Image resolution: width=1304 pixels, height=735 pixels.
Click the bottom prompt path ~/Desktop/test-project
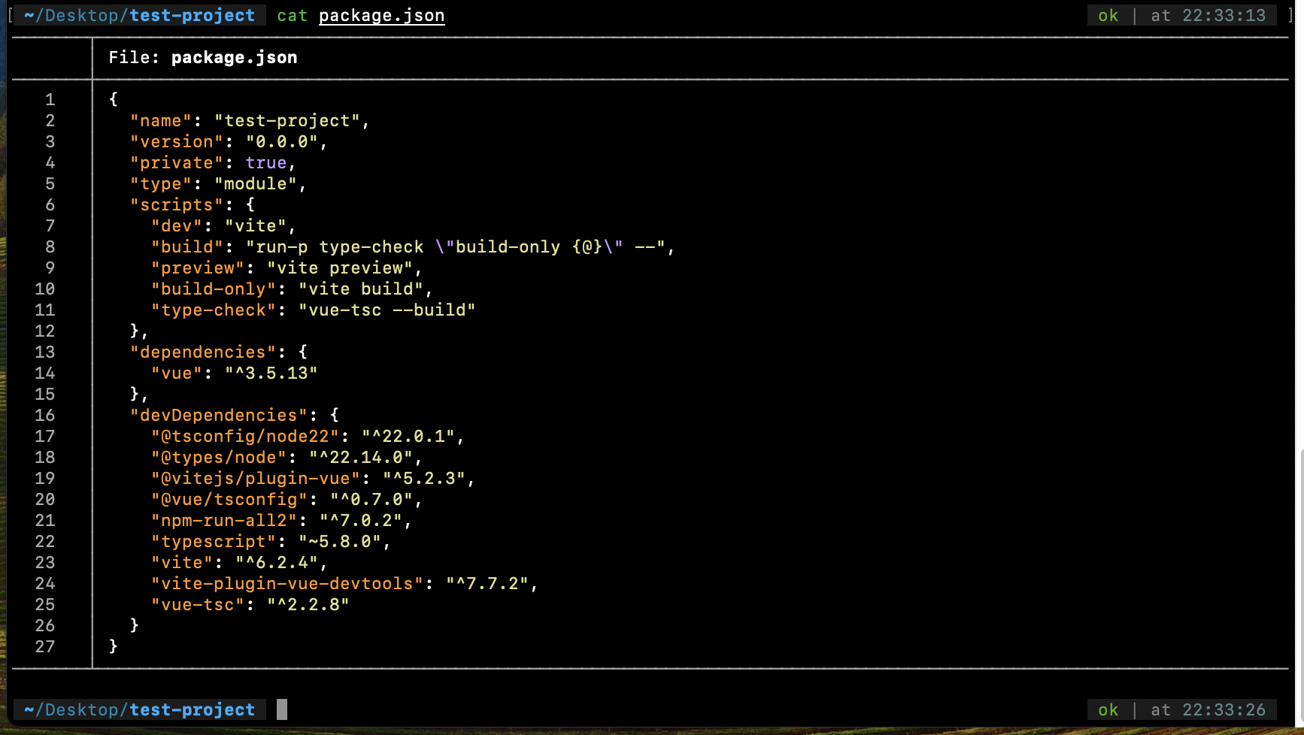140,710
